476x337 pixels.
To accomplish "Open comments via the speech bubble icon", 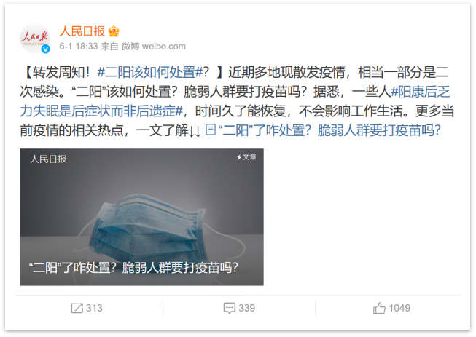I will 229,308.
